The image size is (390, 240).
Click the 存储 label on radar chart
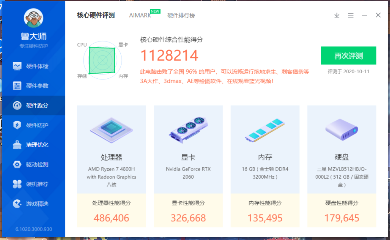82,76
